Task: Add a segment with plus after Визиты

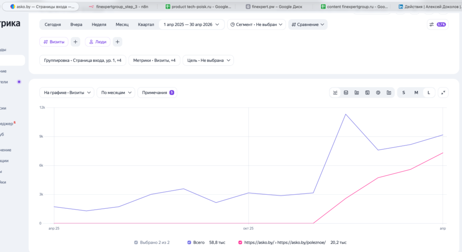Action: click(75, 42)
